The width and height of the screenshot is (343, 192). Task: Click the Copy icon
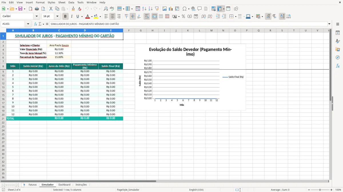click(57, 9)
